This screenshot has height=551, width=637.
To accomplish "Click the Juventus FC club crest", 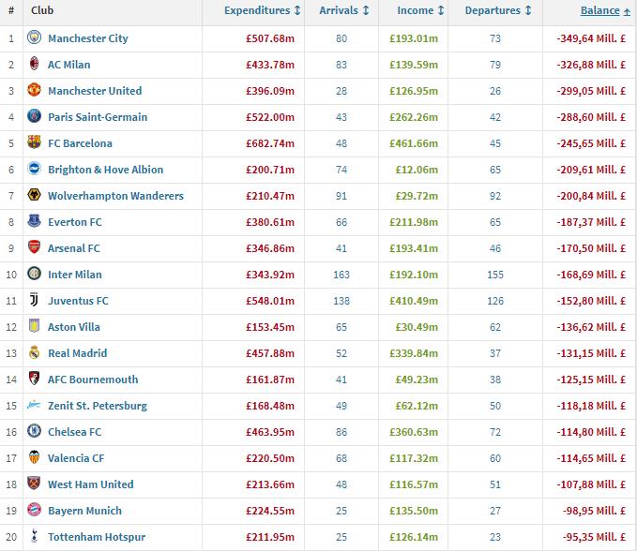I will 35,301.
